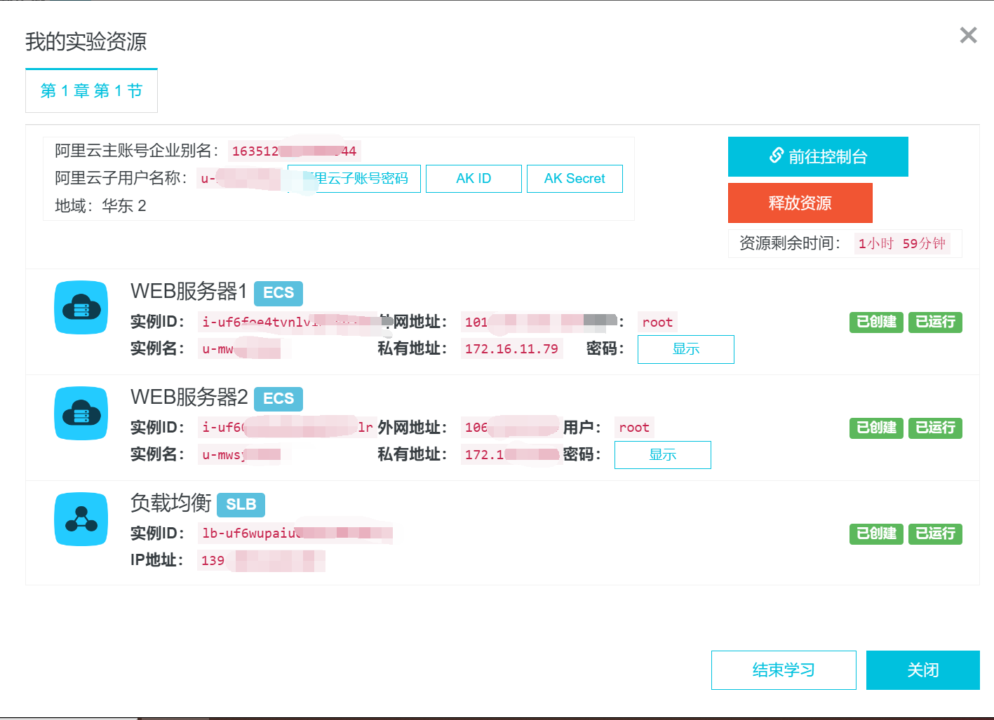994x720 pixels.
Task: Click 已创建 status of 负载均衡
Action: [x=877, y=534]
